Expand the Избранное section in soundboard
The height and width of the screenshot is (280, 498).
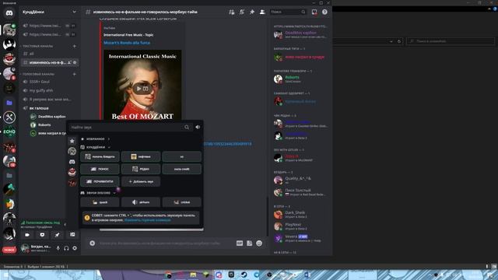[95, 138]
